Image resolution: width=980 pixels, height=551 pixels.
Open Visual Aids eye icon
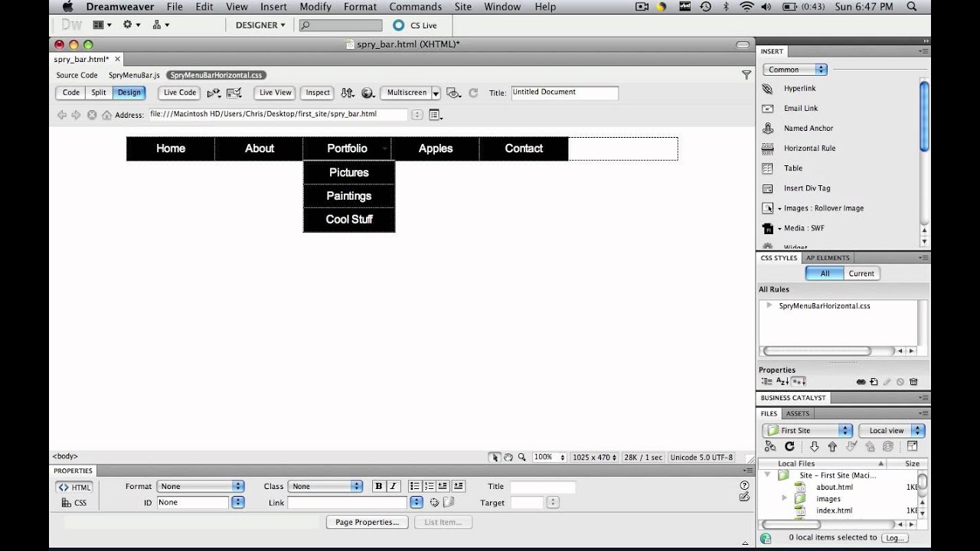pos(454,93)
